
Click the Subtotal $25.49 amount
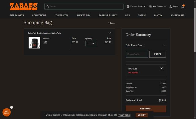(163, 84)
